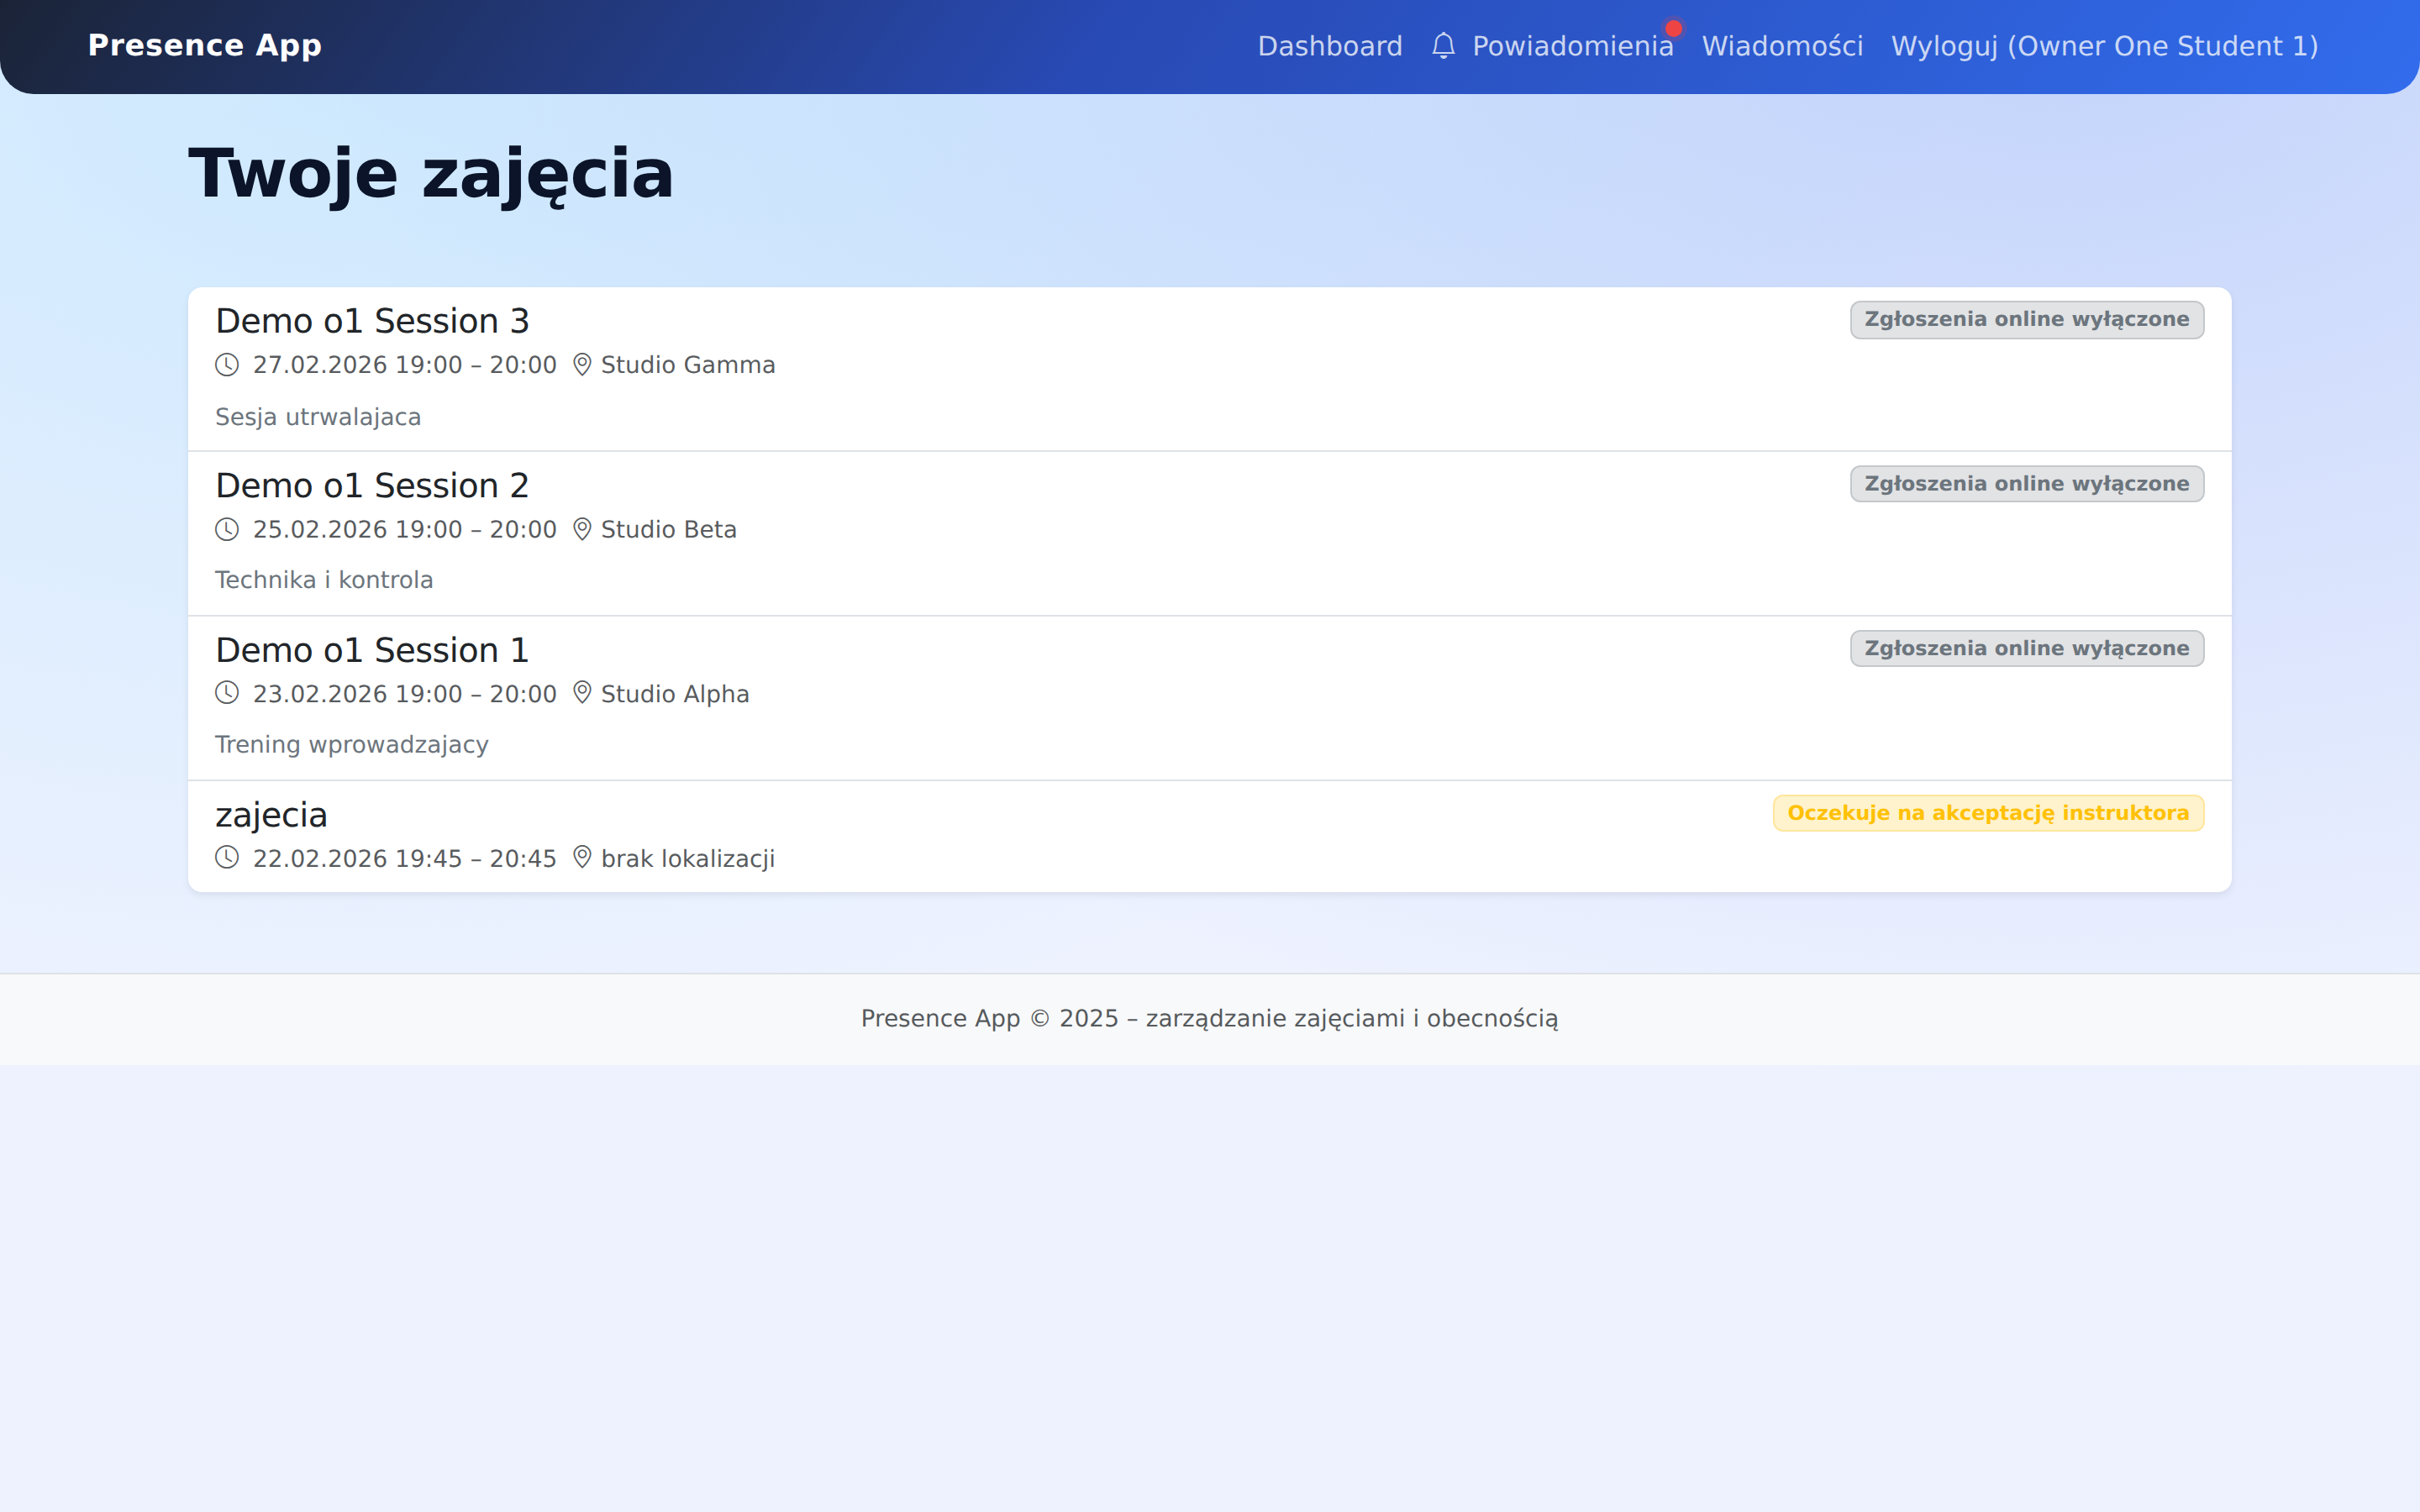Image resolution: width=2420 pixels, height=1512 pixels.
Task: Click the brak lokalizacji text
Action: [x=688, y=859]
